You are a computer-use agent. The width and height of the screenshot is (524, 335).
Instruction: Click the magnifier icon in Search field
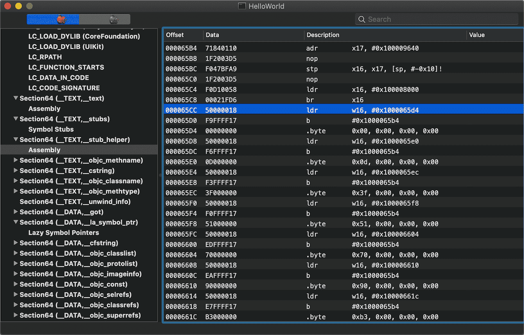361,19
